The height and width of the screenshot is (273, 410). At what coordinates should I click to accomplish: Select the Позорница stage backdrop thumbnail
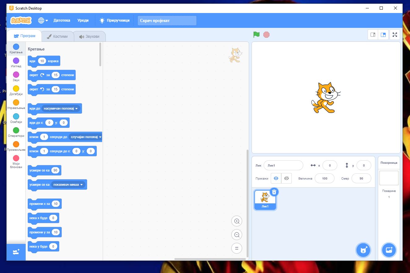point(389,178)
